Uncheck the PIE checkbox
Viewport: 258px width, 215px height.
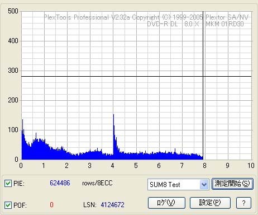point(8,184)
